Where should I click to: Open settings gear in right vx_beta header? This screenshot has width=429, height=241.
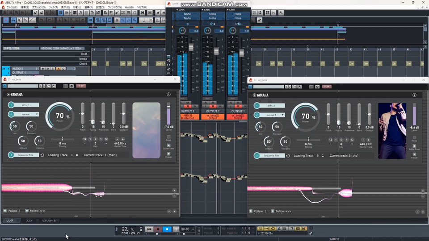pyautogui.click(x=317, y=87)
